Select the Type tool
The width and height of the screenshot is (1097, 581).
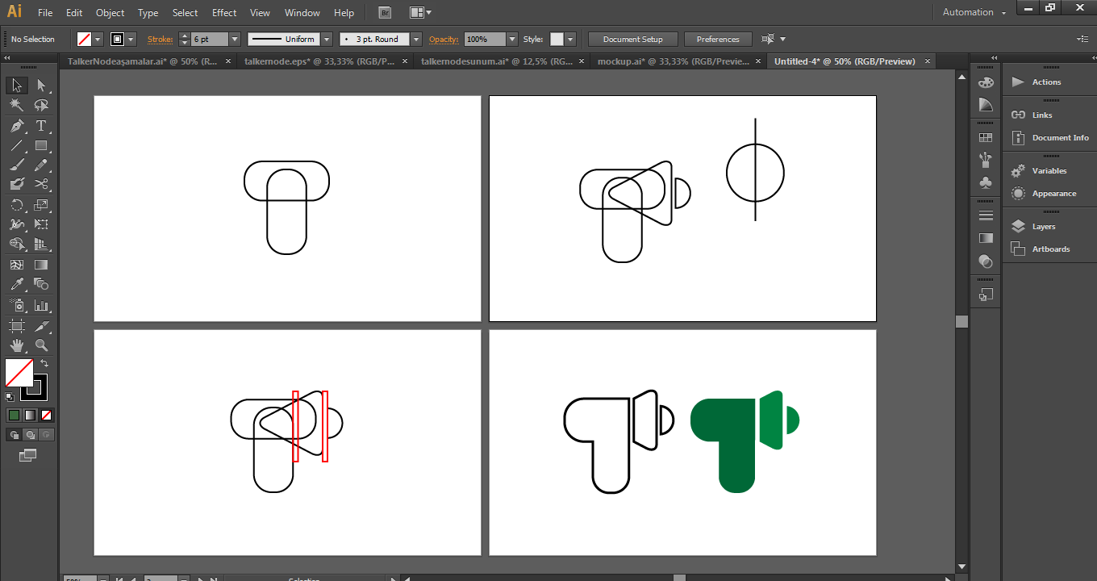[41, 126]
